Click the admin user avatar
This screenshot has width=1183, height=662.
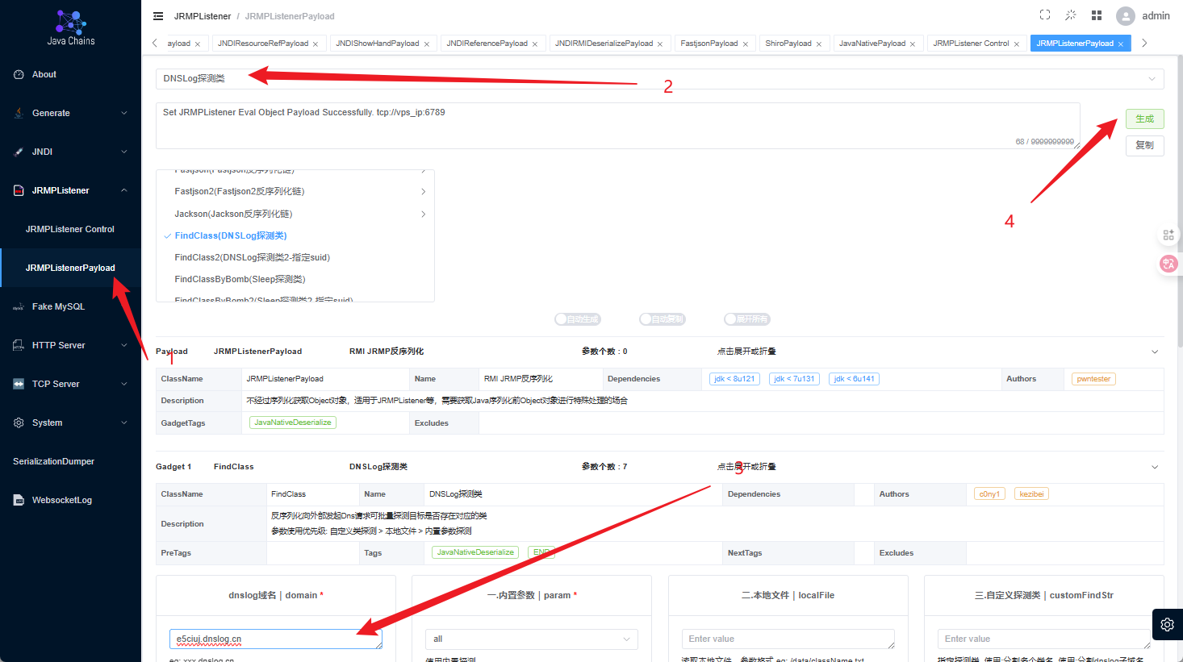1125,16
